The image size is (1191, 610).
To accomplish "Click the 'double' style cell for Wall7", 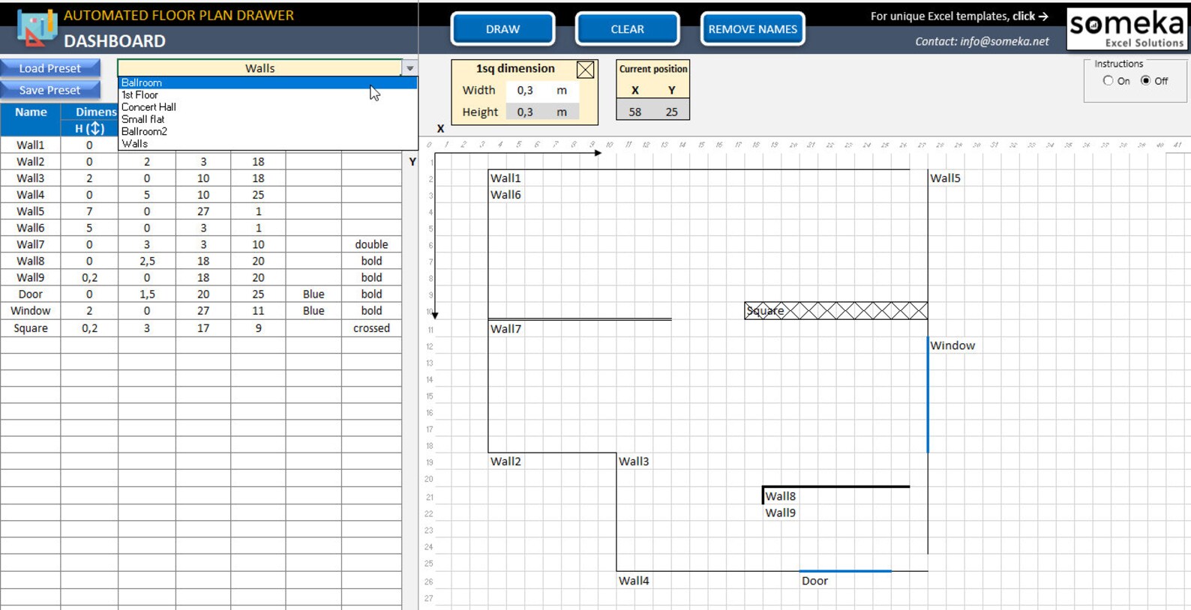I will click(x=371, y=244).
